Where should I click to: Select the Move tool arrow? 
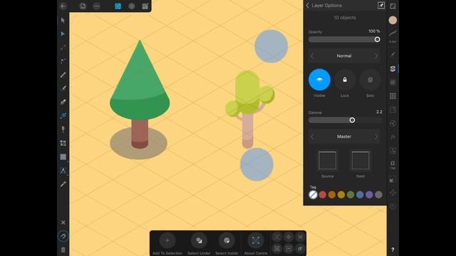coord(63,20)
